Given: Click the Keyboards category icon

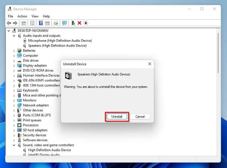Looking at the screenshot, I should [19, 90].
